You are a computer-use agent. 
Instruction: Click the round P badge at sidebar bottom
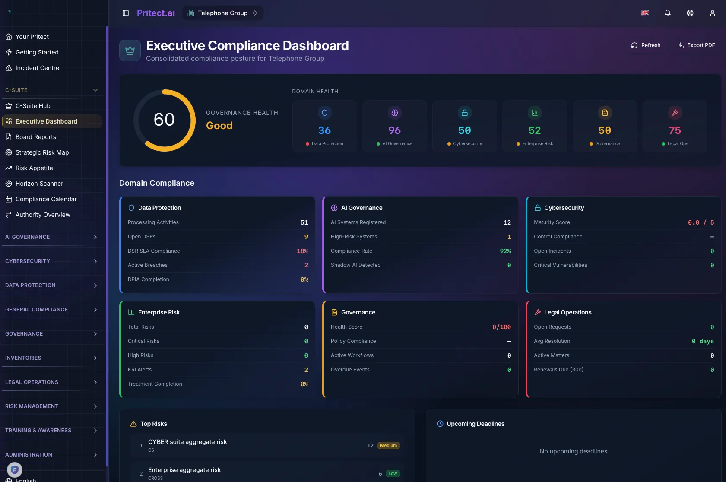[x=15, y=469]
